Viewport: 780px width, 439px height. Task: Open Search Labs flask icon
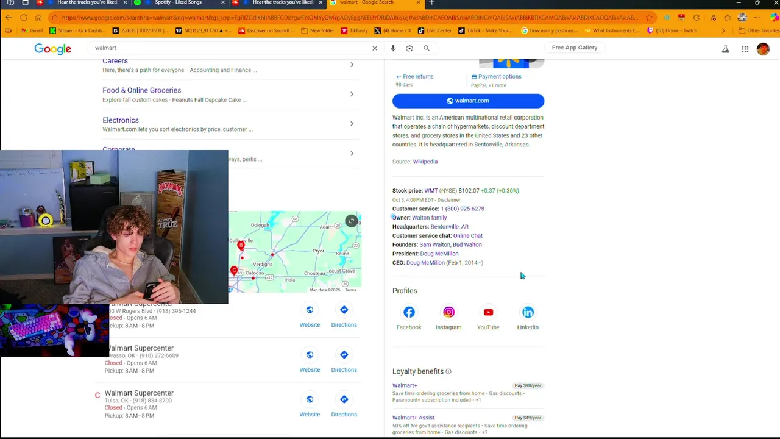(726, 49)
